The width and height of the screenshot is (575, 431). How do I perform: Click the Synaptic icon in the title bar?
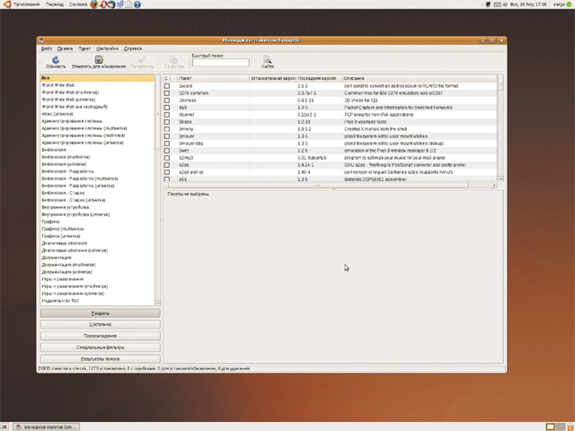click(41, 40)
